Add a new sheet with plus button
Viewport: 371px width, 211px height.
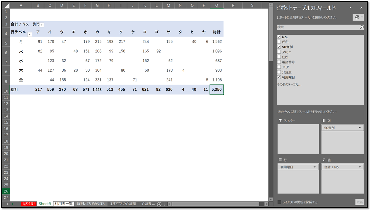click(159, 204)
